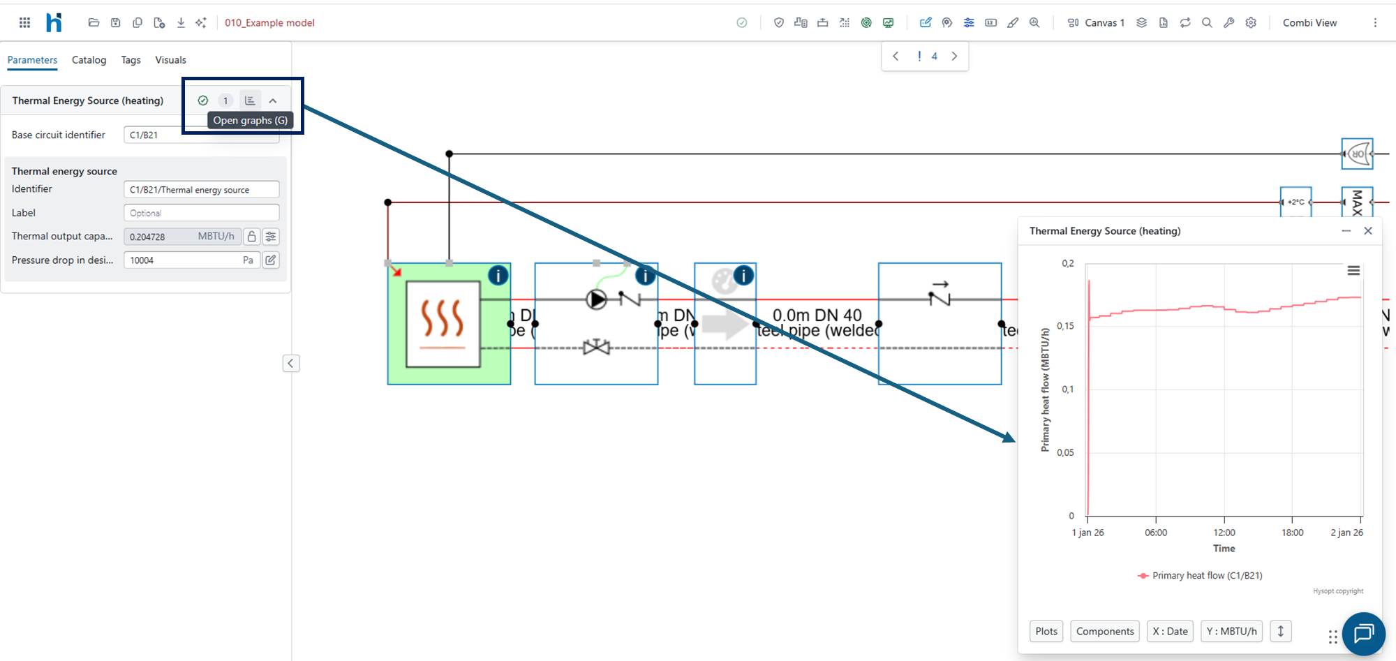Save the model with the disk icon
This screenshot has height=661, width=1396.
[x=116, y=22]
